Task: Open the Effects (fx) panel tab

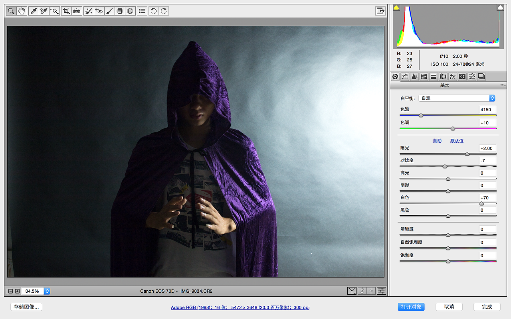Action: pos(453,76)
